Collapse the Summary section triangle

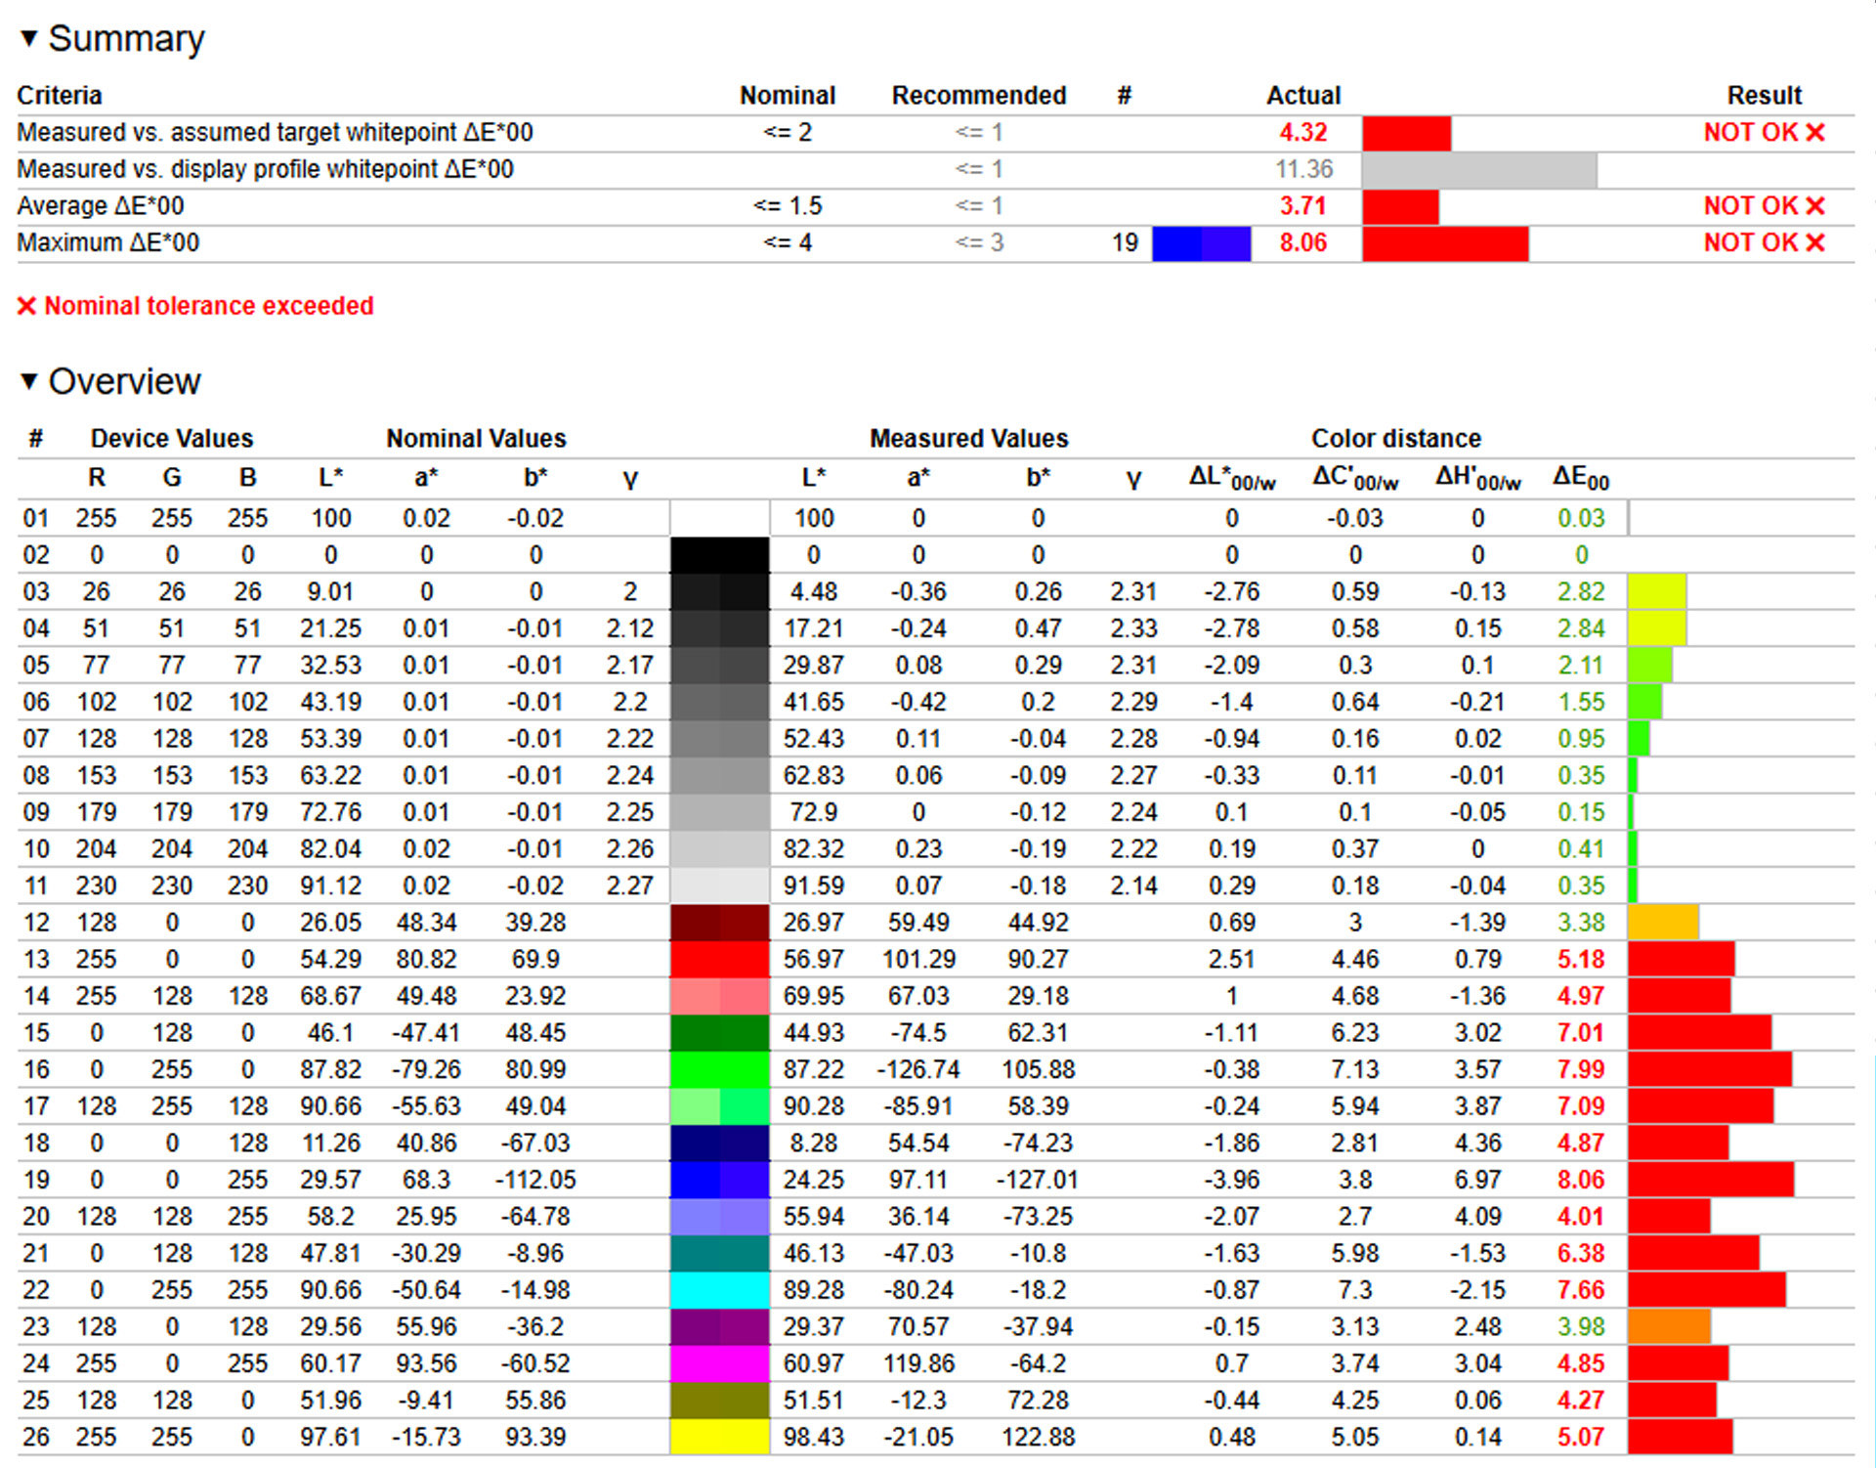29,38
